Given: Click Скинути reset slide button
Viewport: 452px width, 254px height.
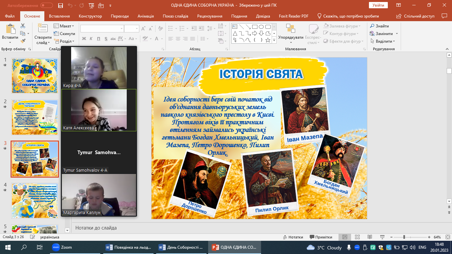Looking at the screenshot, I should click(x=65, y=33).
